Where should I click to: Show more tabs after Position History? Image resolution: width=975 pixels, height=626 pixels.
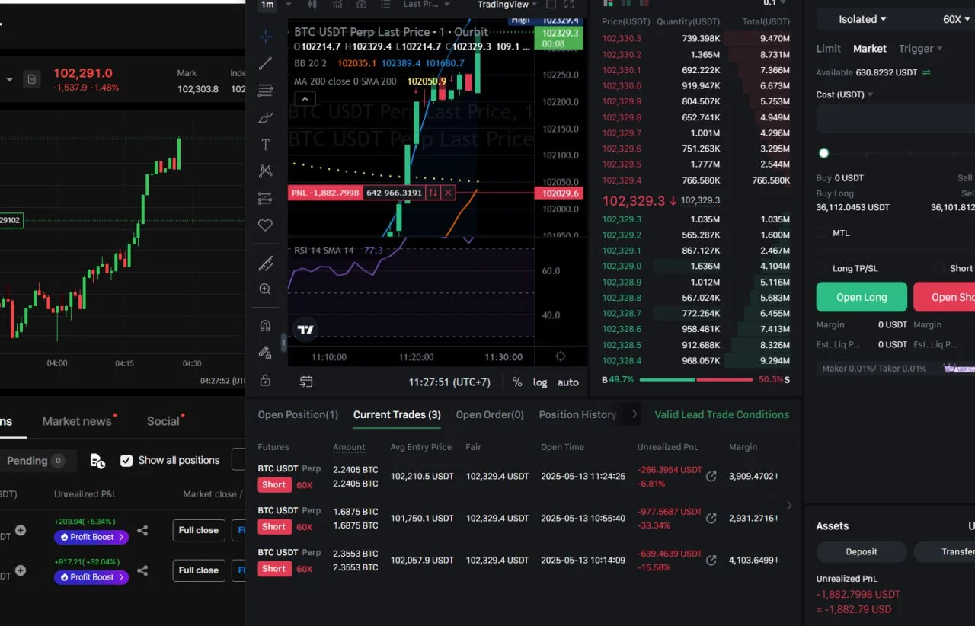(634, 414)
